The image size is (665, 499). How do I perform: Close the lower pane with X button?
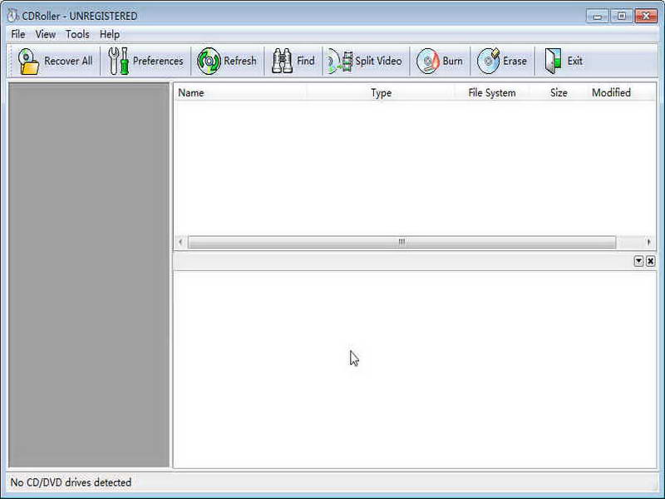tap(650, 261)
